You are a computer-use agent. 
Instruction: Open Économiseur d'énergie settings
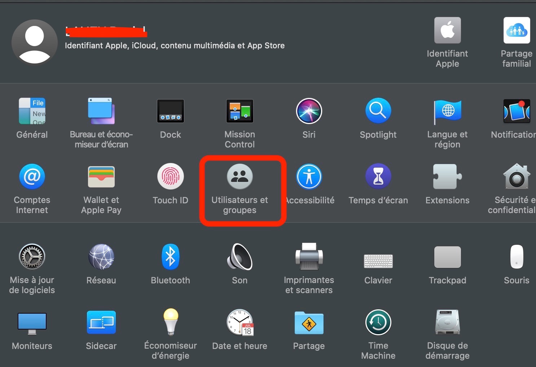(171, 322)
